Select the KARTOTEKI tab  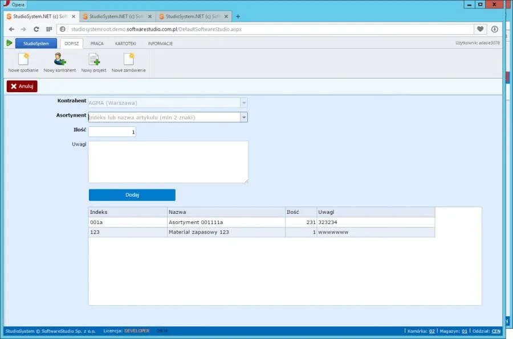[125, 43]
